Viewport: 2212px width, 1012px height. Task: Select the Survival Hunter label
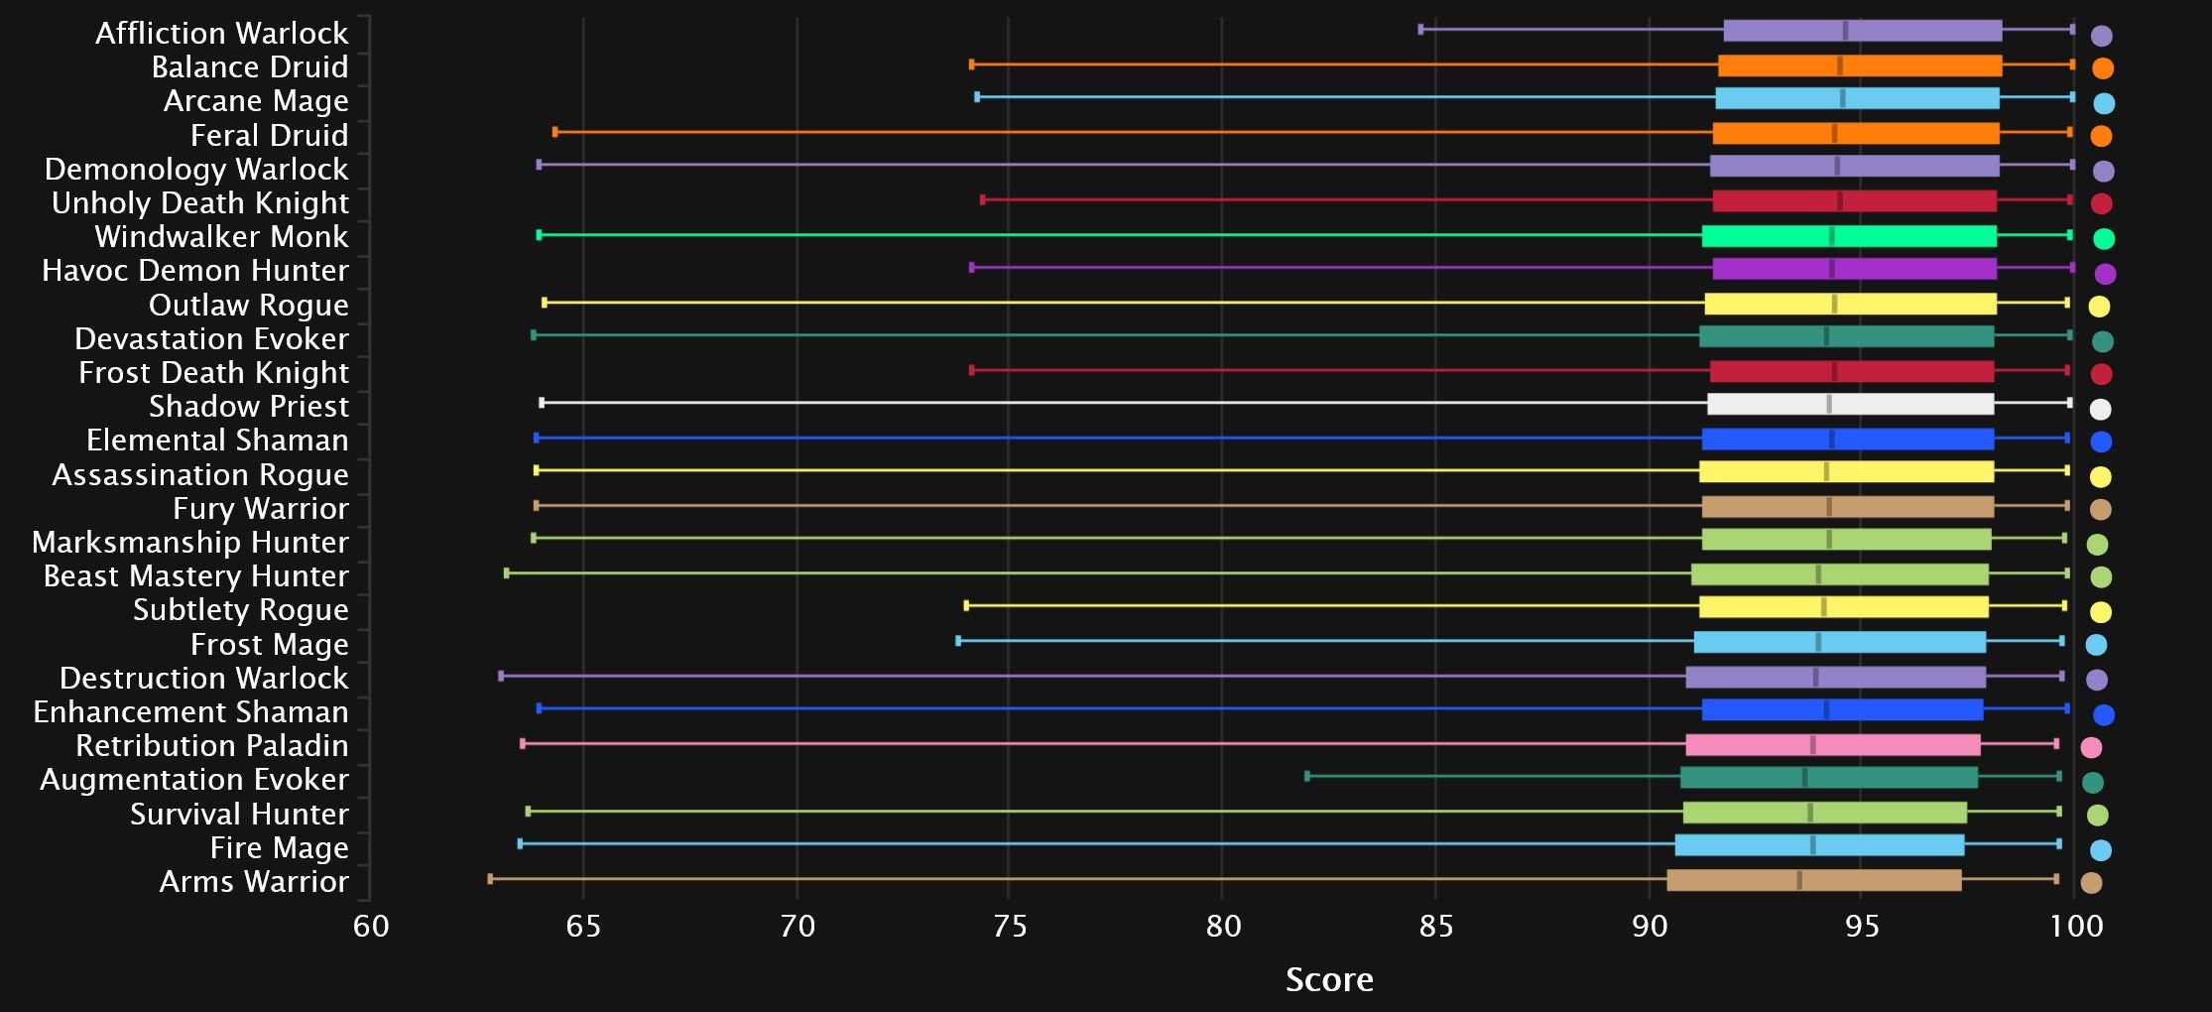[x=240, y=814]
